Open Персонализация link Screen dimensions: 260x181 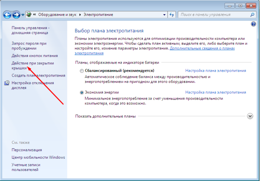coord(27,150)
